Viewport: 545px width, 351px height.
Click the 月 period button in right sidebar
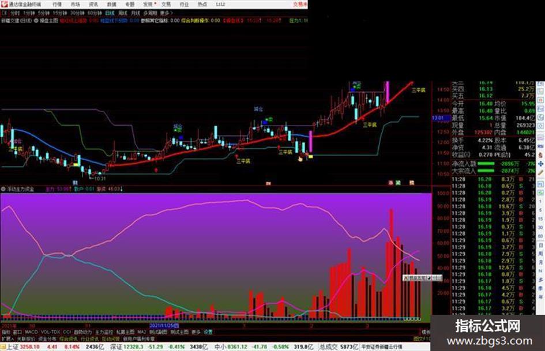(540, 262)
